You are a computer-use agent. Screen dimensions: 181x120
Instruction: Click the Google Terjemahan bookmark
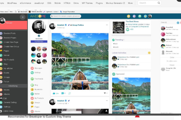pyautogui.click(x=67, y=12)
